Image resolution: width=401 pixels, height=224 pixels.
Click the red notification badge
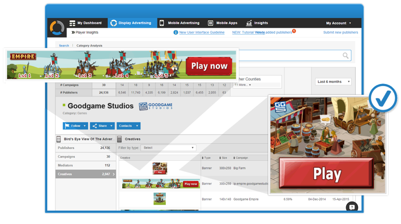coord(294,31)
